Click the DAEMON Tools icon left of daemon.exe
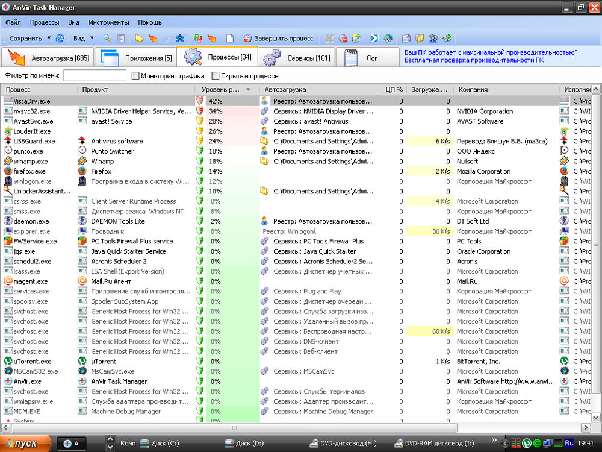The image size is (602, 452). (8, 221)
